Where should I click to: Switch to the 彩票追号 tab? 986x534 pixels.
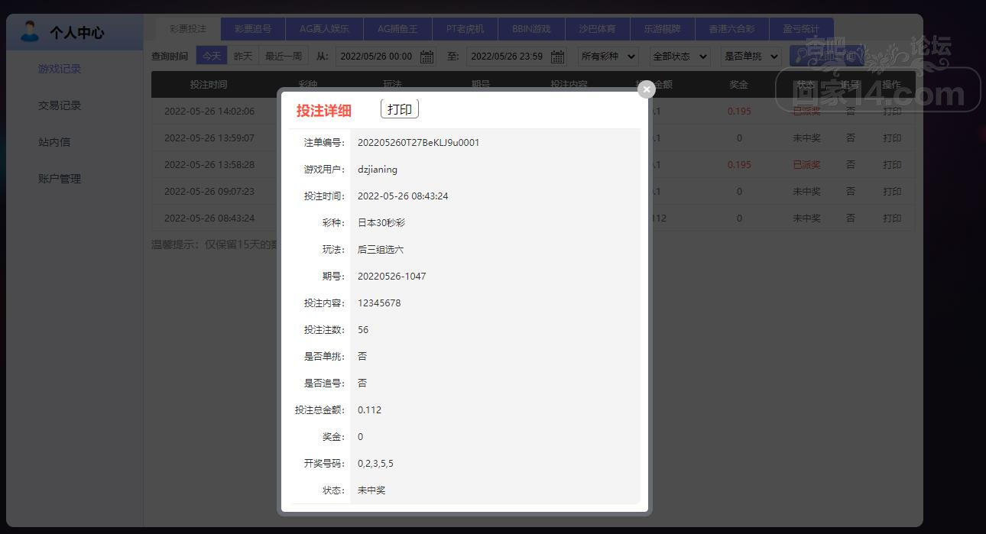(252, 29)
